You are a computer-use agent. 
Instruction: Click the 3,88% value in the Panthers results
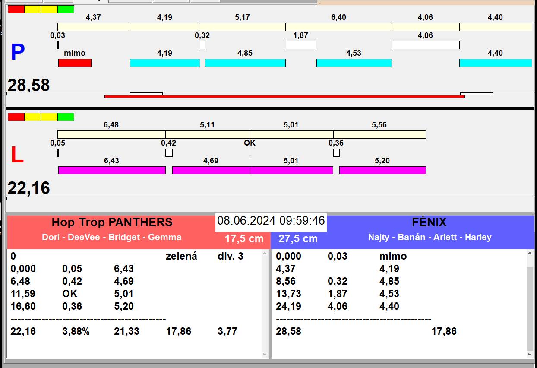click(x=76, y=332)
